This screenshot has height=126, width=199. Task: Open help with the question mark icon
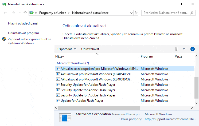point(193,49)
